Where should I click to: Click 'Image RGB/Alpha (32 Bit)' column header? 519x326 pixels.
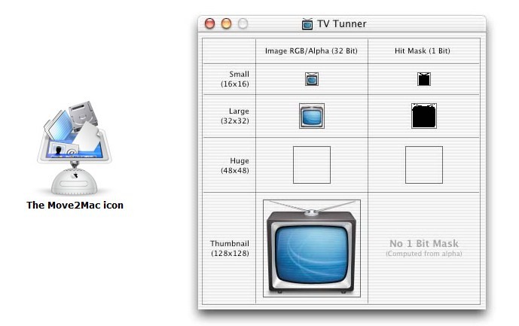(311, 51)
